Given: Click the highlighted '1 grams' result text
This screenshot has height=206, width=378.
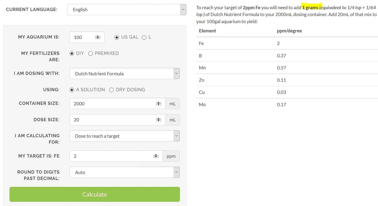Looking at the screenshot, I should coord(310,8).
